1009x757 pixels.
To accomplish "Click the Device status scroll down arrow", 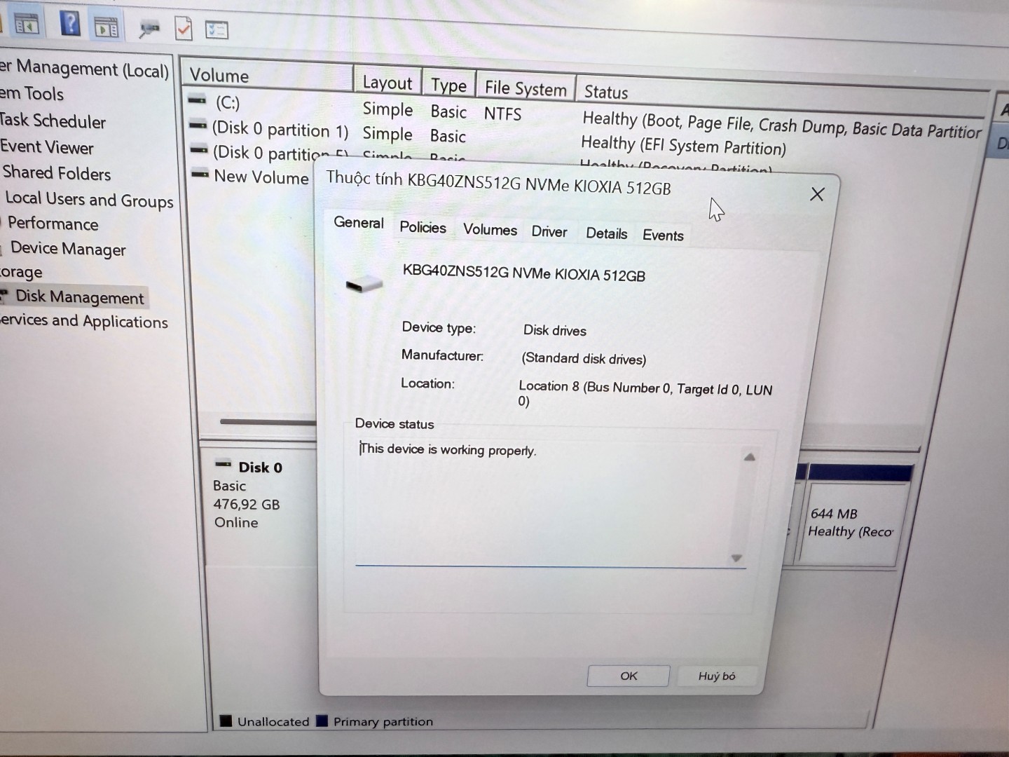I will [x=736, y=558].
